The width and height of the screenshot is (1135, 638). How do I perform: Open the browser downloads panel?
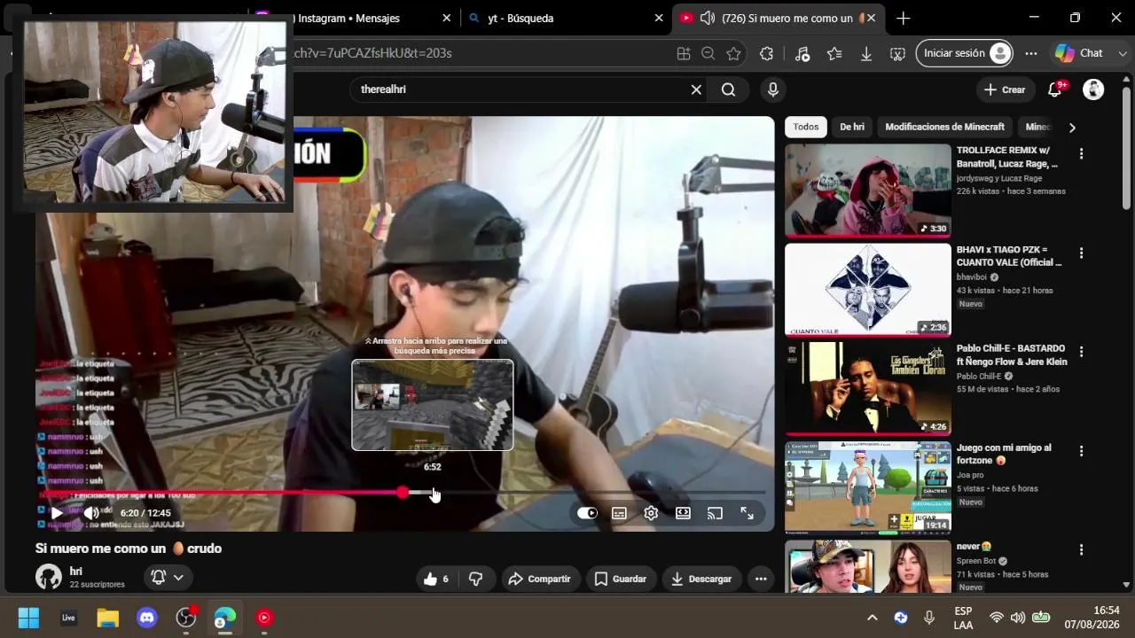point(866,53)
